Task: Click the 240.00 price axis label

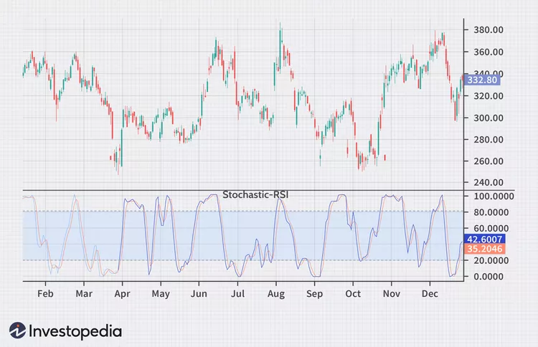Action: click(x=489, y=182)
